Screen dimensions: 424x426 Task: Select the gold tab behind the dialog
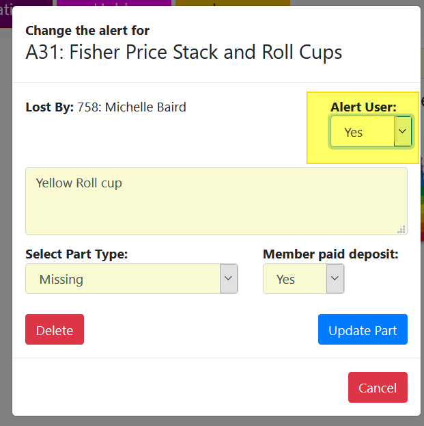coord(232,3)
